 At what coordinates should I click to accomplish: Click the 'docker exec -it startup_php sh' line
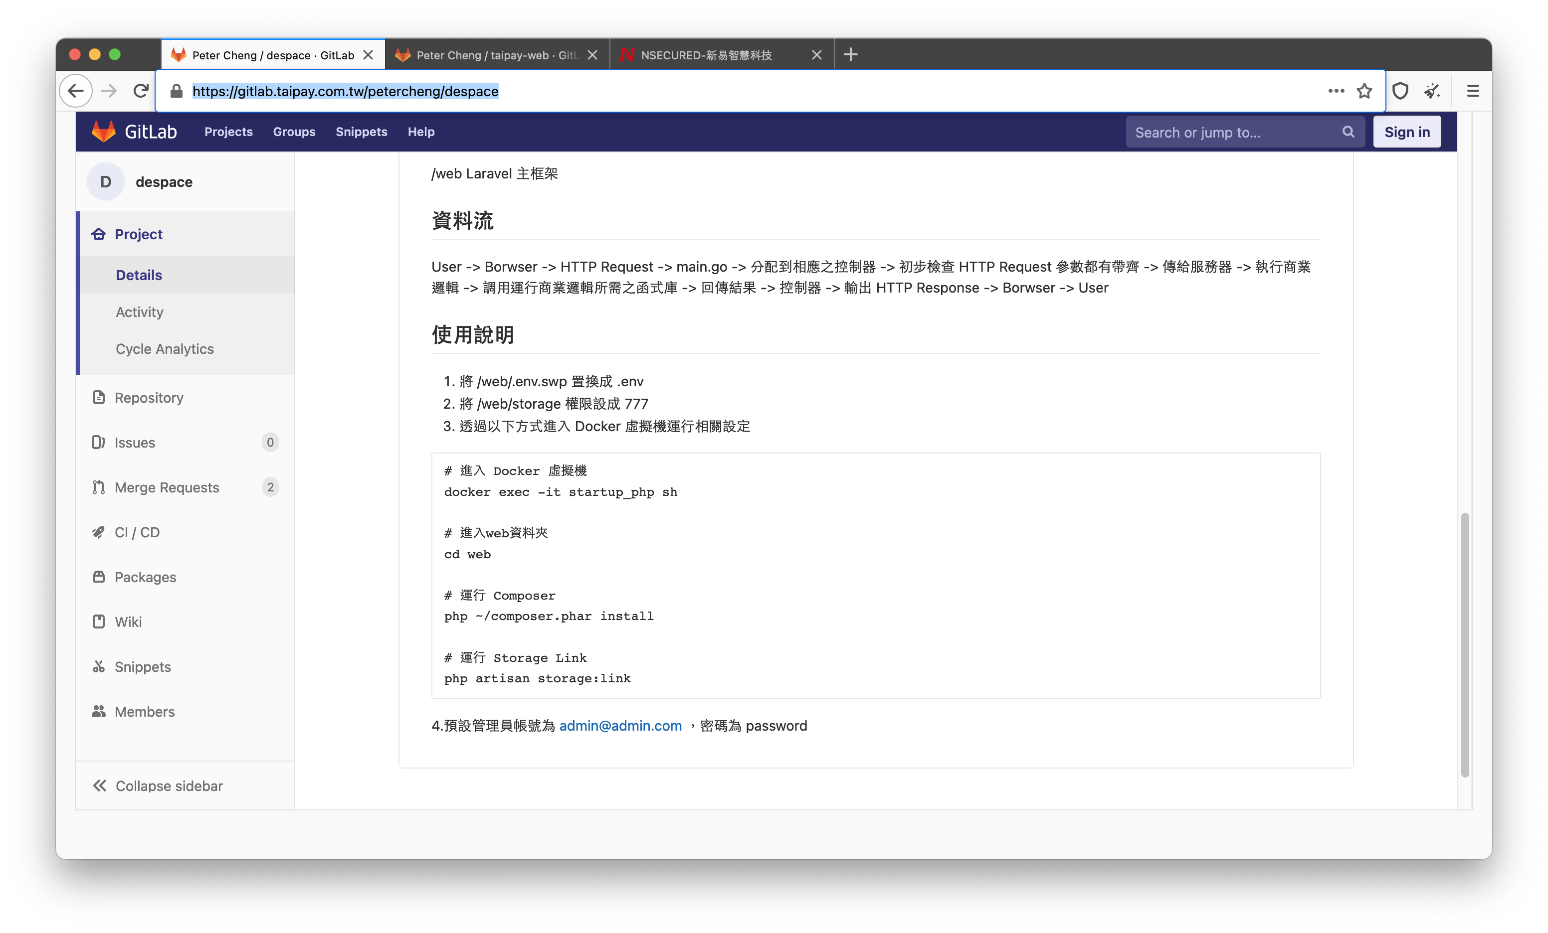tap(561, 491)
